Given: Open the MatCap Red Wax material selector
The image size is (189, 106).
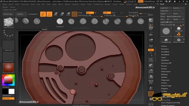Looking at the screenshot, I should [x=9, y=68].
